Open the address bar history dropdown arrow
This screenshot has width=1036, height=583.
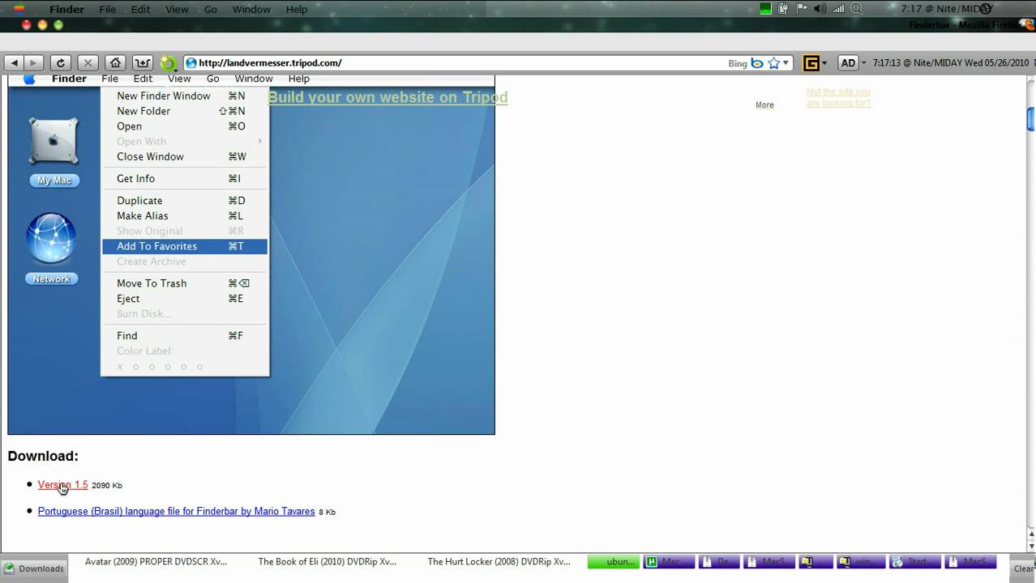786,63
